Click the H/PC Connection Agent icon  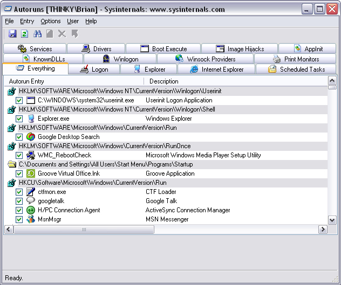[31, 210]
